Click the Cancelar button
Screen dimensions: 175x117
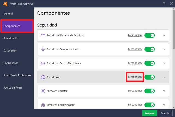(x=165, y=113)
